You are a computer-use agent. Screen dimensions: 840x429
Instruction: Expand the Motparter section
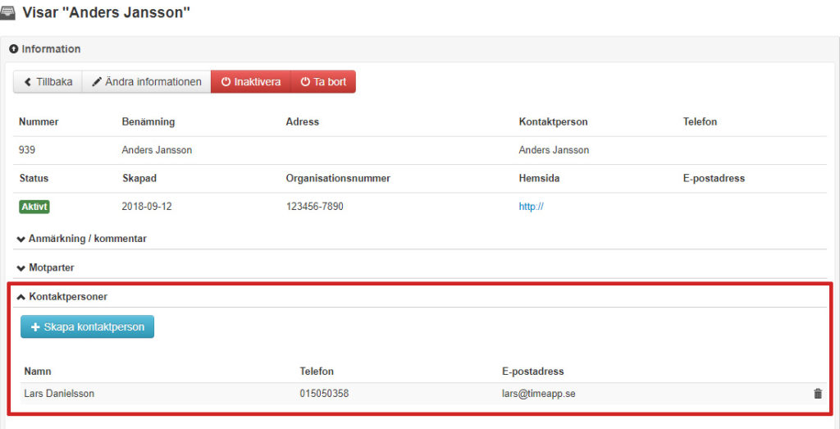pyautogui.click(x=51, y=267)
